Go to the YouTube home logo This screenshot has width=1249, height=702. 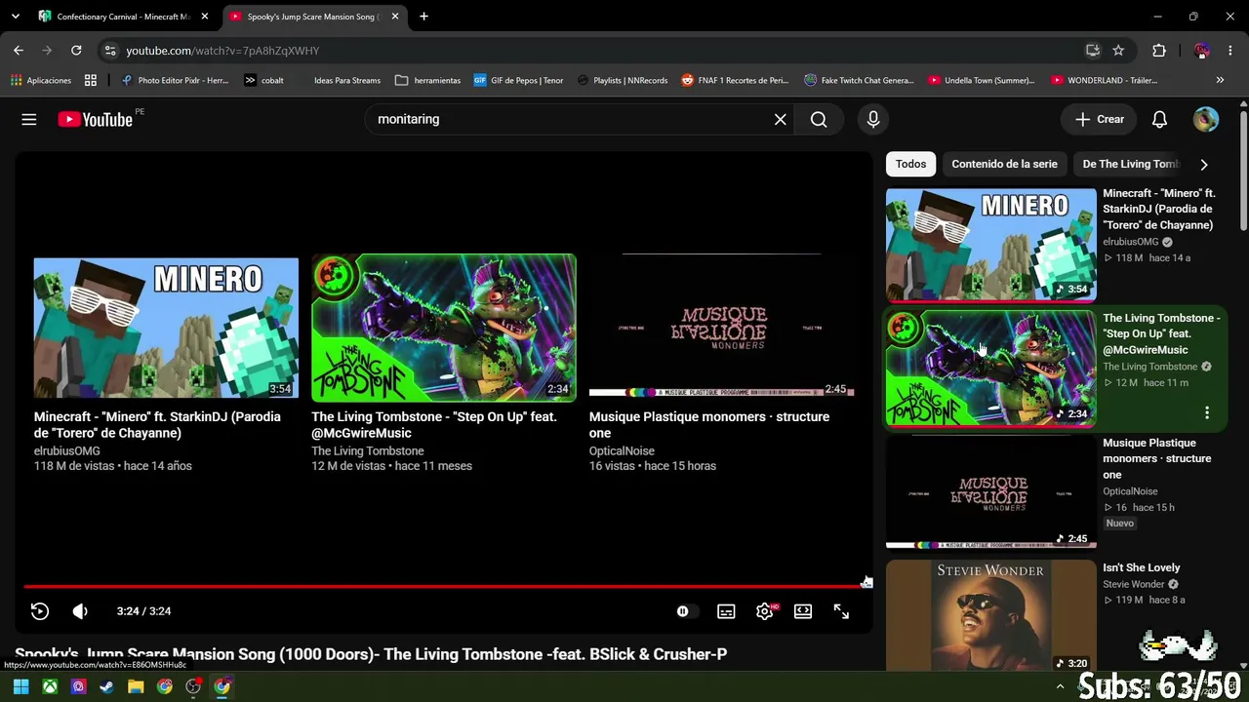pyautogui.click(x=95, y=119)
